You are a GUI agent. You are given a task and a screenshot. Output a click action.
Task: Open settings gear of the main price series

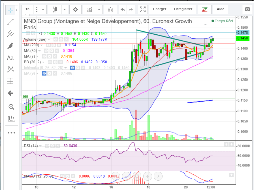(x=33, y=33)
